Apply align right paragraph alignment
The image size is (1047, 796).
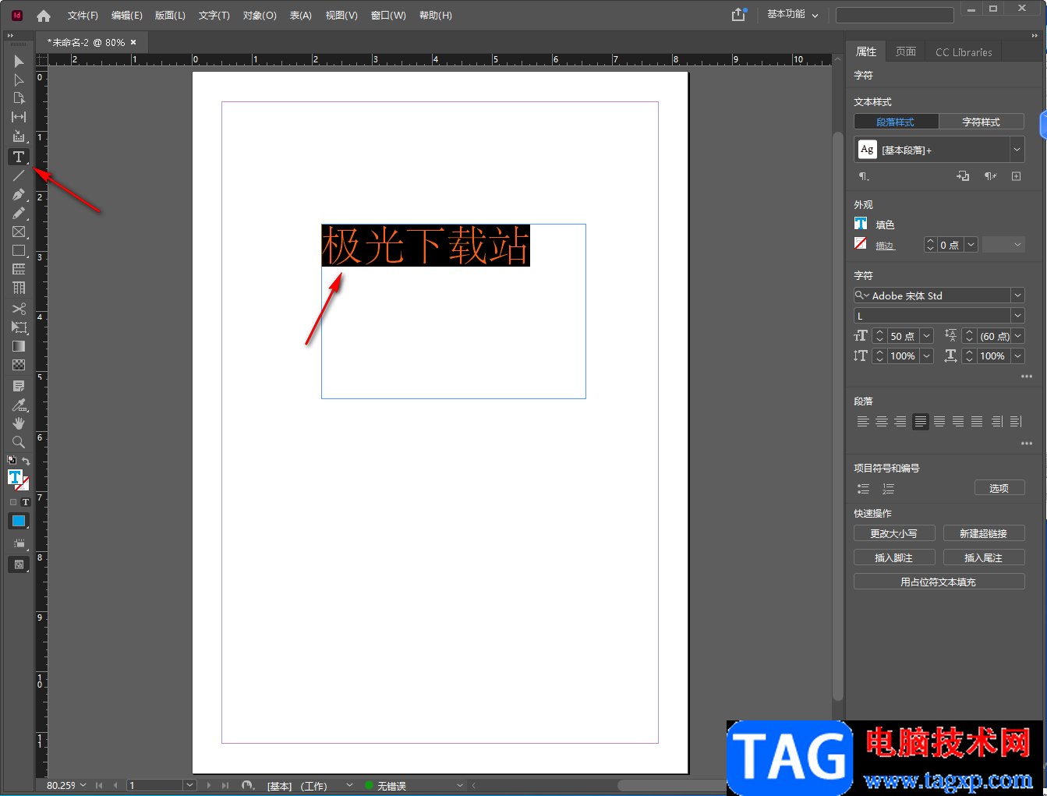point(900,422)
